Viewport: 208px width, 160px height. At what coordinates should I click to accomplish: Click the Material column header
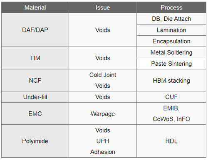point(35,7)
